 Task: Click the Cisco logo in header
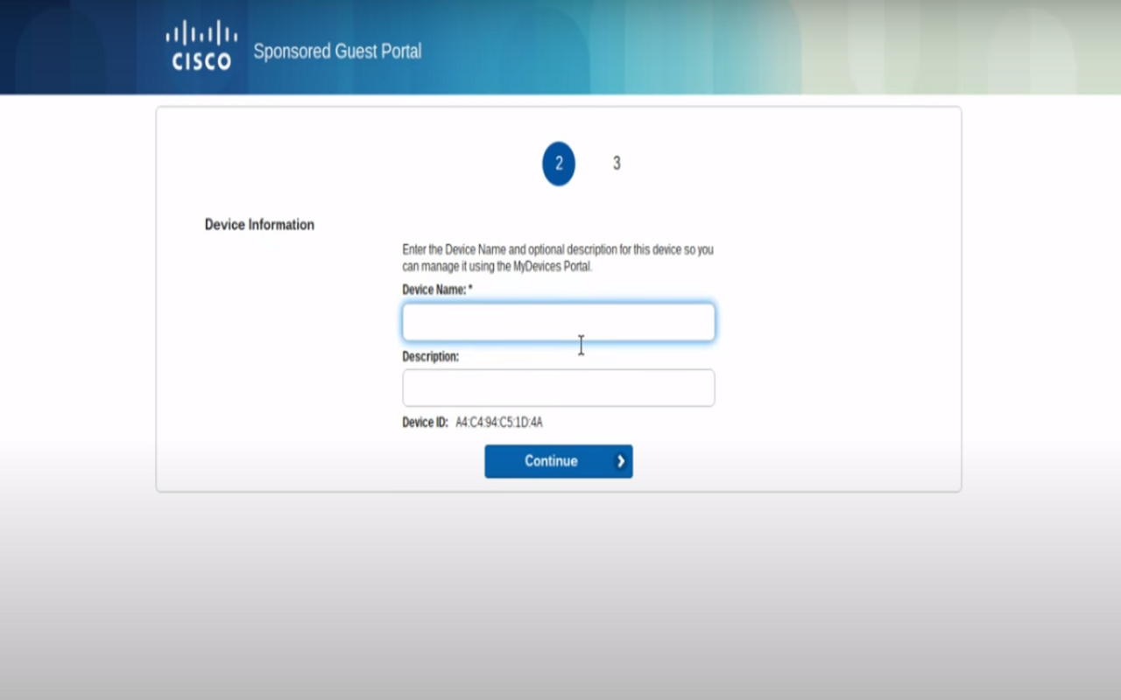click(x=201, y=45)
